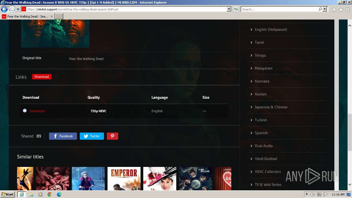Select the Fear the Walking Dead tab

pos(28,16)
